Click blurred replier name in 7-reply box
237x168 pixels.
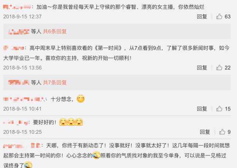coord(18,82)
